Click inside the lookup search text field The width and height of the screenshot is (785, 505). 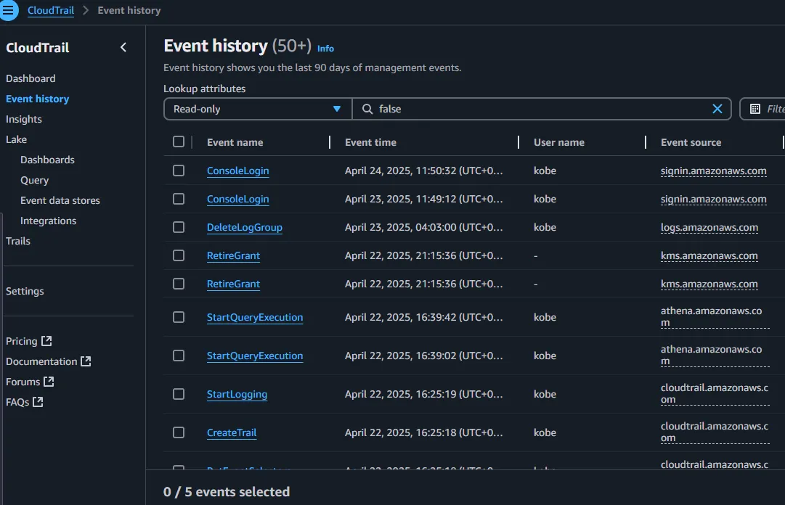[x=537, y=109]
